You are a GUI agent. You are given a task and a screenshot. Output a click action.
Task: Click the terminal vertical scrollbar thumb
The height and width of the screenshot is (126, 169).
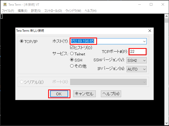pyautogui.click(x=166, y=21)
